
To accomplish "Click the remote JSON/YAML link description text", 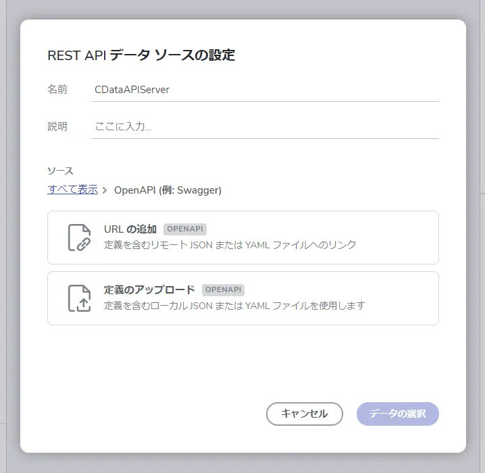I will (x=230, y=245).
